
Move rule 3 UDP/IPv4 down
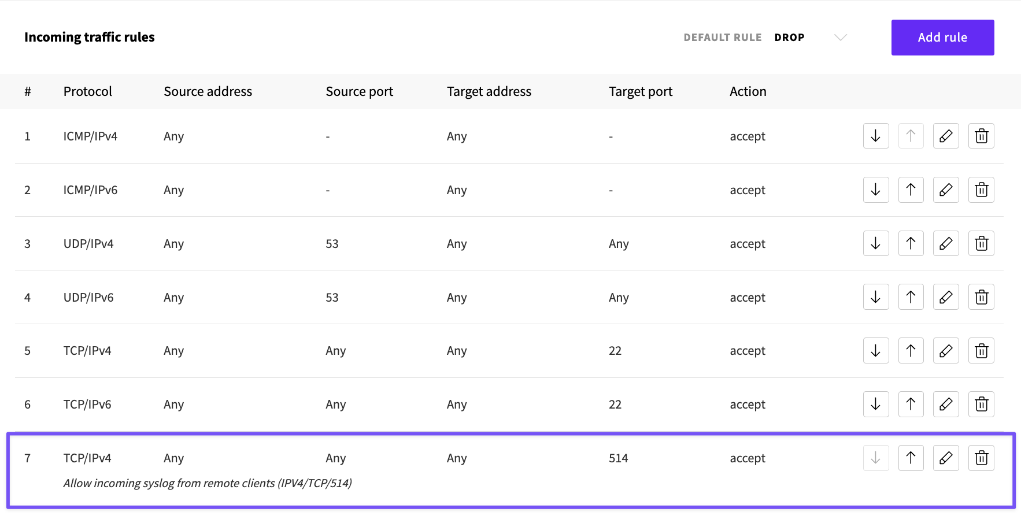[876, 243]
